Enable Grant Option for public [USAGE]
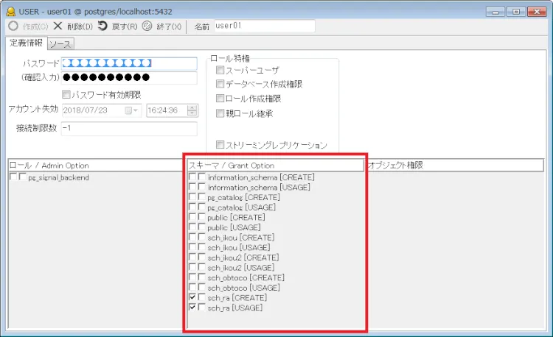553x337 pixels. tap(202, 227)
